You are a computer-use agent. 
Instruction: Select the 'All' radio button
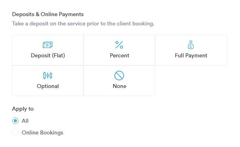click(x=15, y=121)
